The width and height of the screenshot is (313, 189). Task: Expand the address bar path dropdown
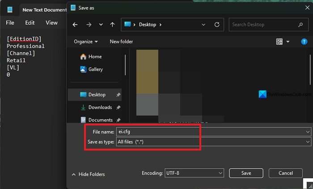pos(203,25)
